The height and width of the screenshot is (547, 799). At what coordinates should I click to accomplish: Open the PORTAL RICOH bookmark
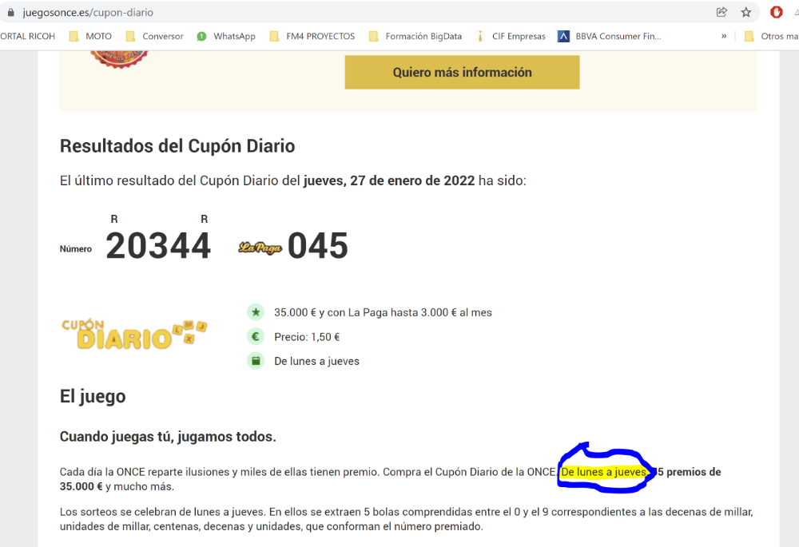point(27,36)
